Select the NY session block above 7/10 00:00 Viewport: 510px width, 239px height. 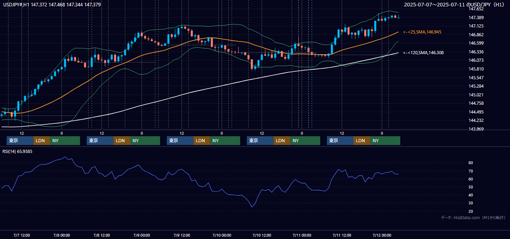[x=225, y=141]
